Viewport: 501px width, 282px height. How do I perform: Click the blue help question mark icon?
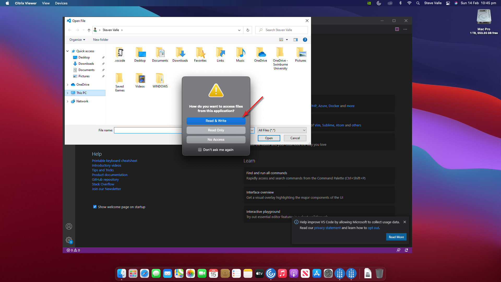(305, 40)
